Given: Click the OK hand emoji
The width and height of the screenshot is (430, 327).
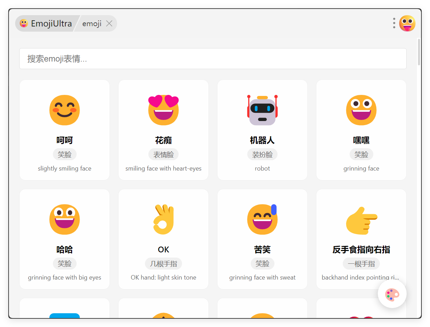Looking at the screenshot, I should [x=163, y=219].
